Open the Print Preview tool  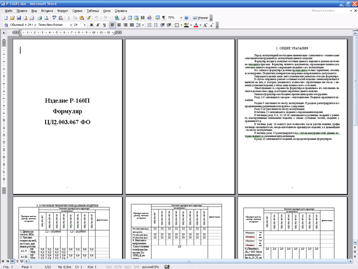point(46,17)
